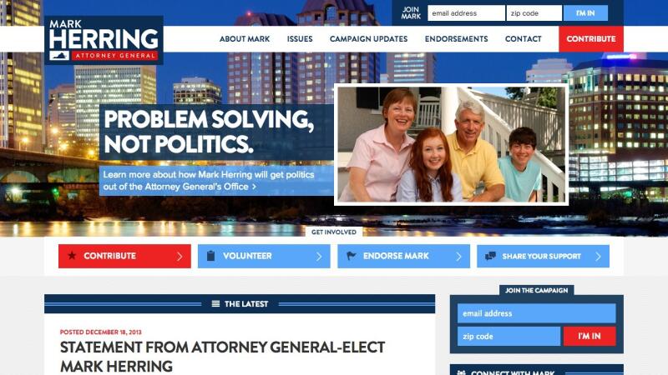Click the family photo thumbnail
Image resolution: width=668 pixels, height=375 pixels.
tap(451, 144)
